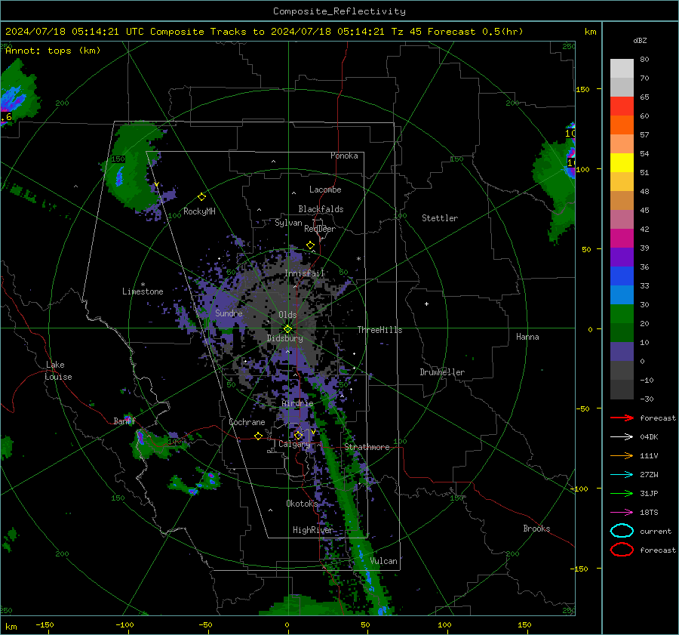Click the Strathmore label on map
This screenshot has width=679, height=635.
click(367, 447)
